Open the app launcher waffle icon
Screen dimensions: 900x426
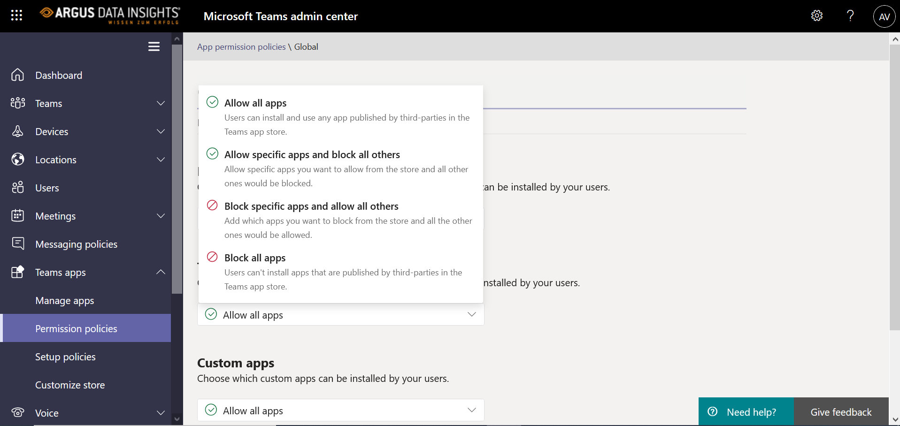(16, 15)
